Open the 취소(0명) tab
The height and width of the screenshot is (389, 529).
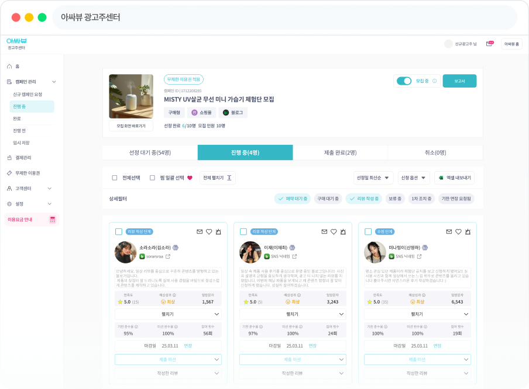point(435,152)
